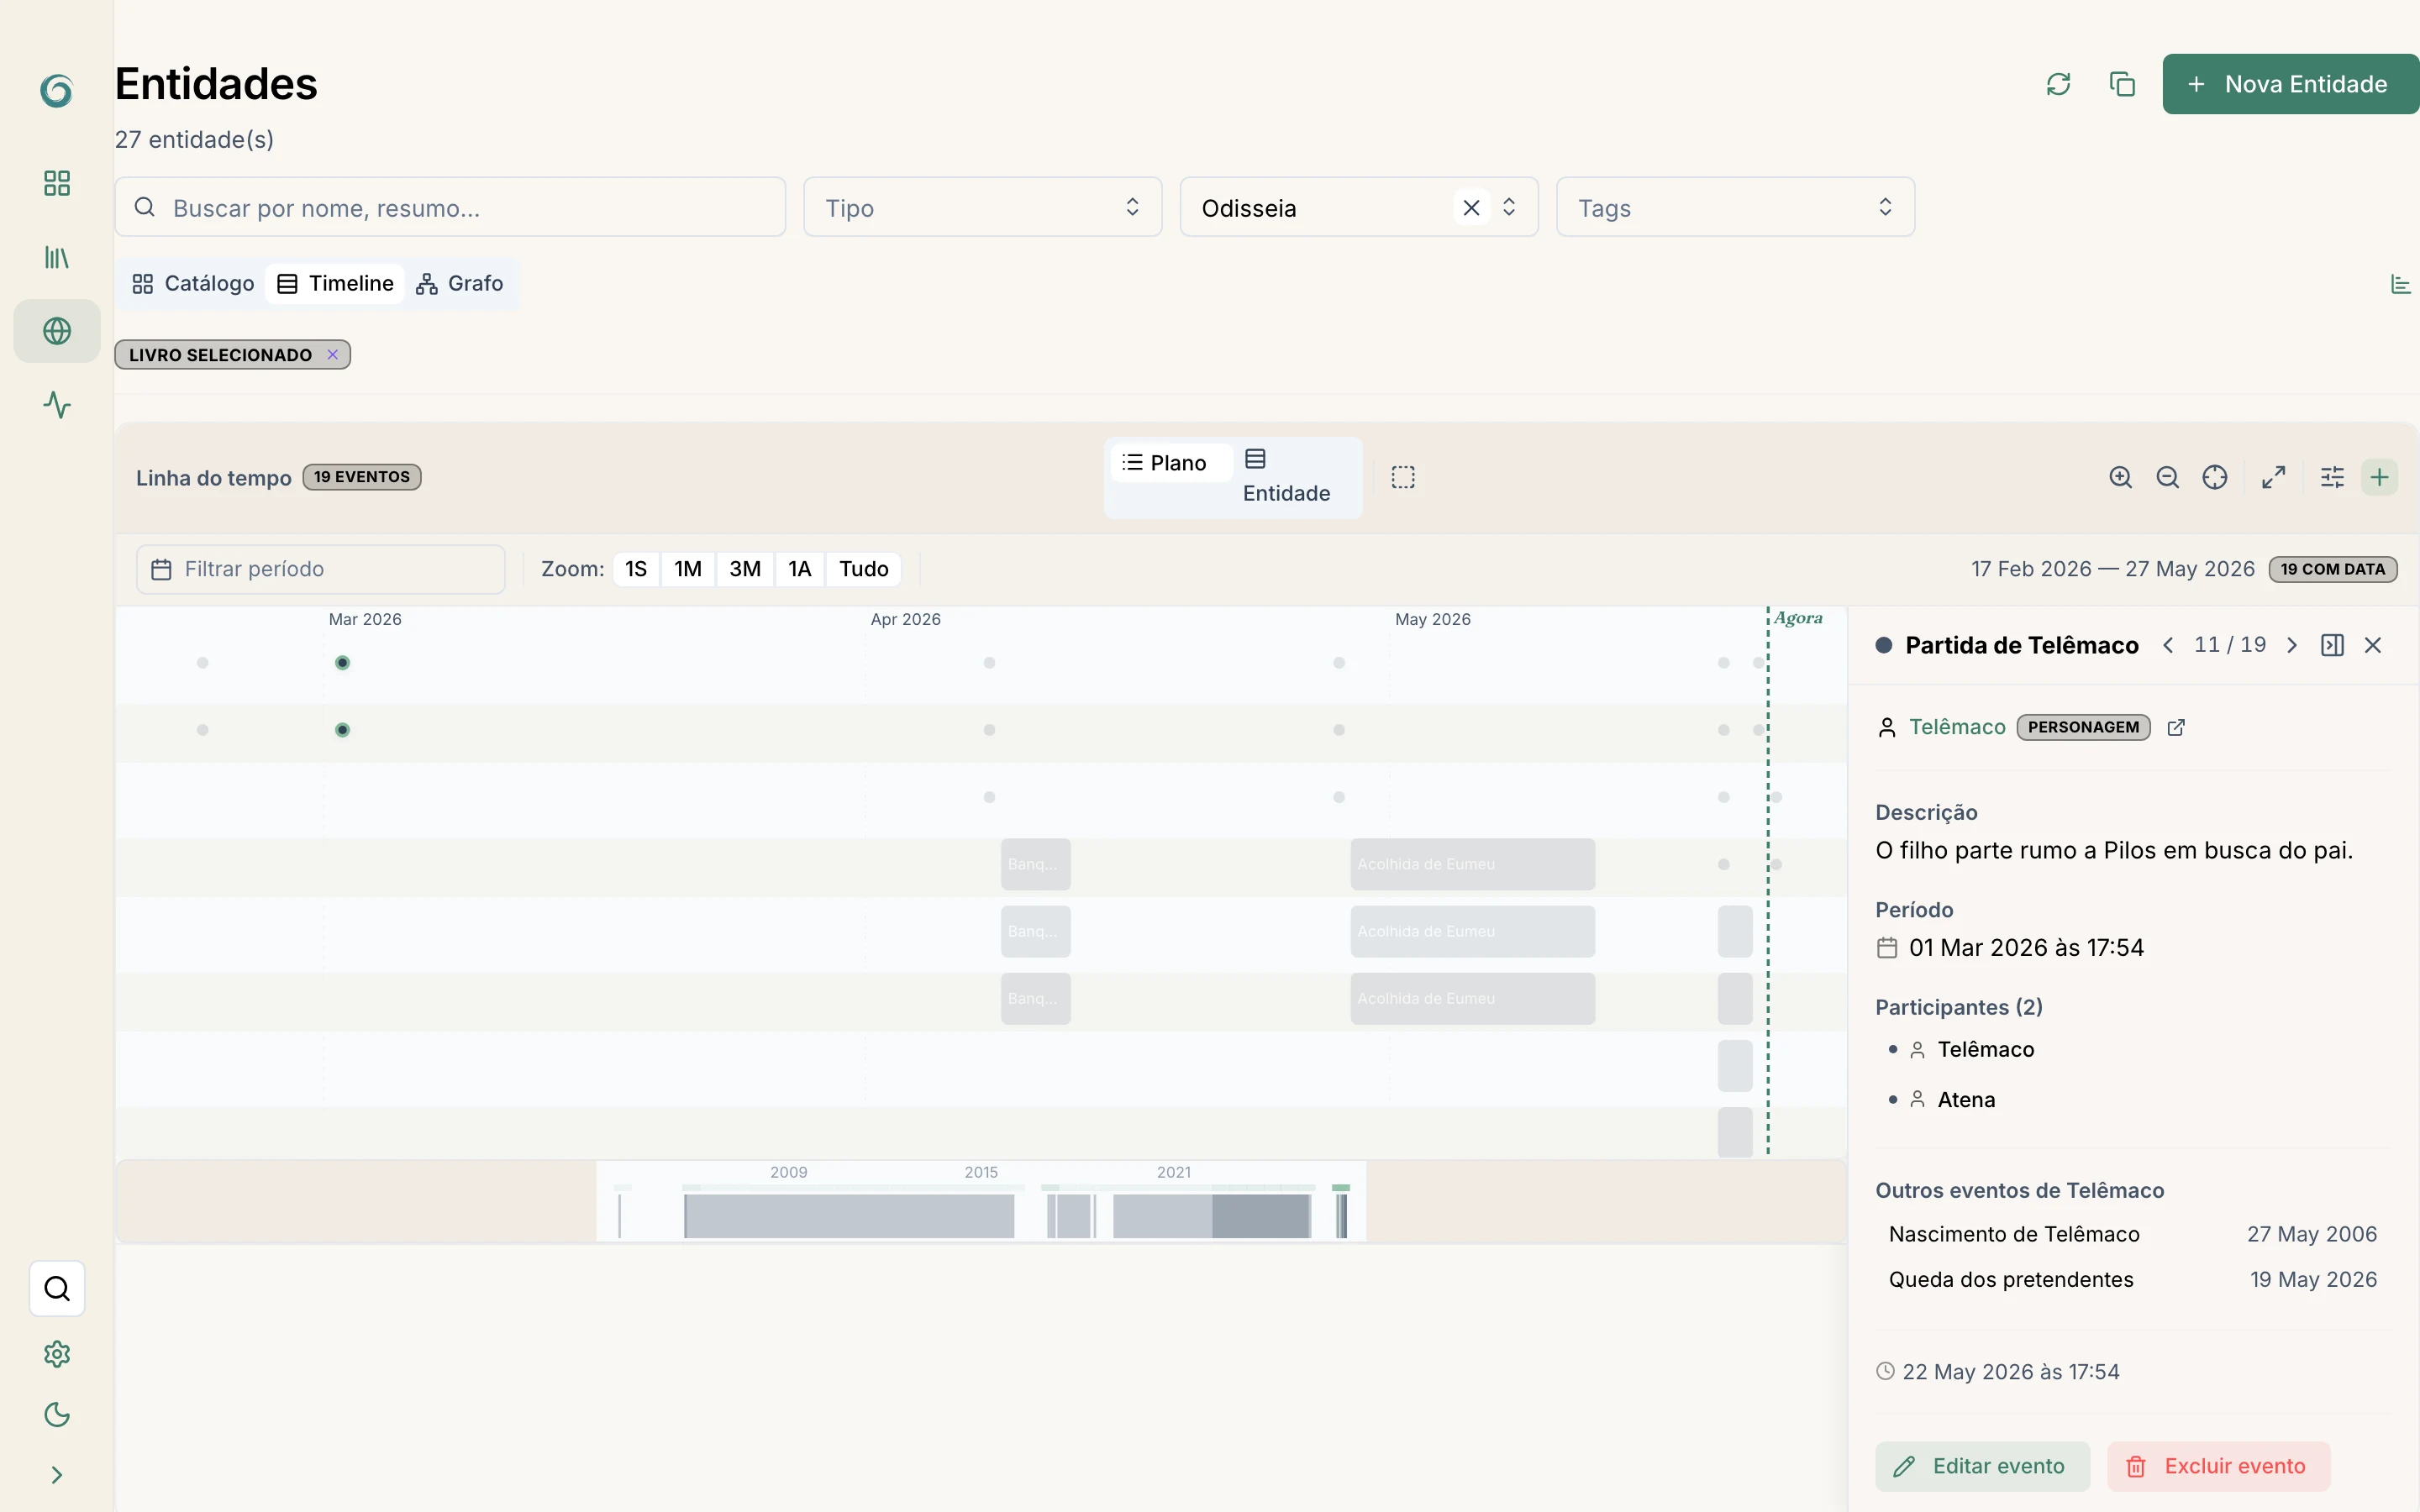Viewport: 2420px width, 1512px height.
Task: Open the dashboard grid icon in sidebar
Action: click(57, 183)
